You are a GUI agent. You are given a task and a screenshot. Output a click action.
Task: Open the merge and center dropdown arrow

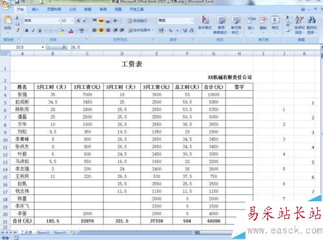(x=152, y=30)
